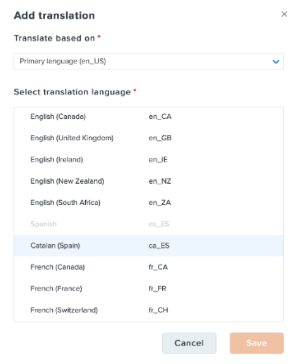The height and width of the screenshot is (364, 298).
Task: Select English (New Zealand) option
Action: pyautogui.click(x=67, y=181)
